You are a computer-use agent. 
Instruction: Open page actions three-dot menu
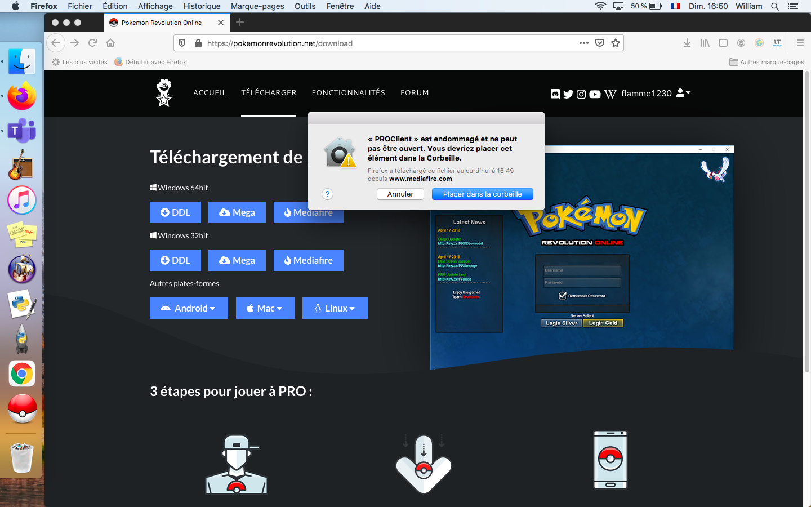pyautogui.click(x=584, y=43)
